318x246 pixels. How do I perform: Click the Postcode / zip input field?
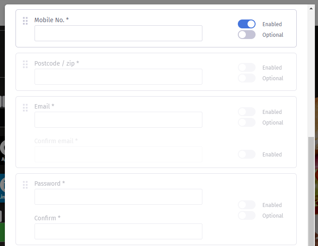(x=118, y=77)
